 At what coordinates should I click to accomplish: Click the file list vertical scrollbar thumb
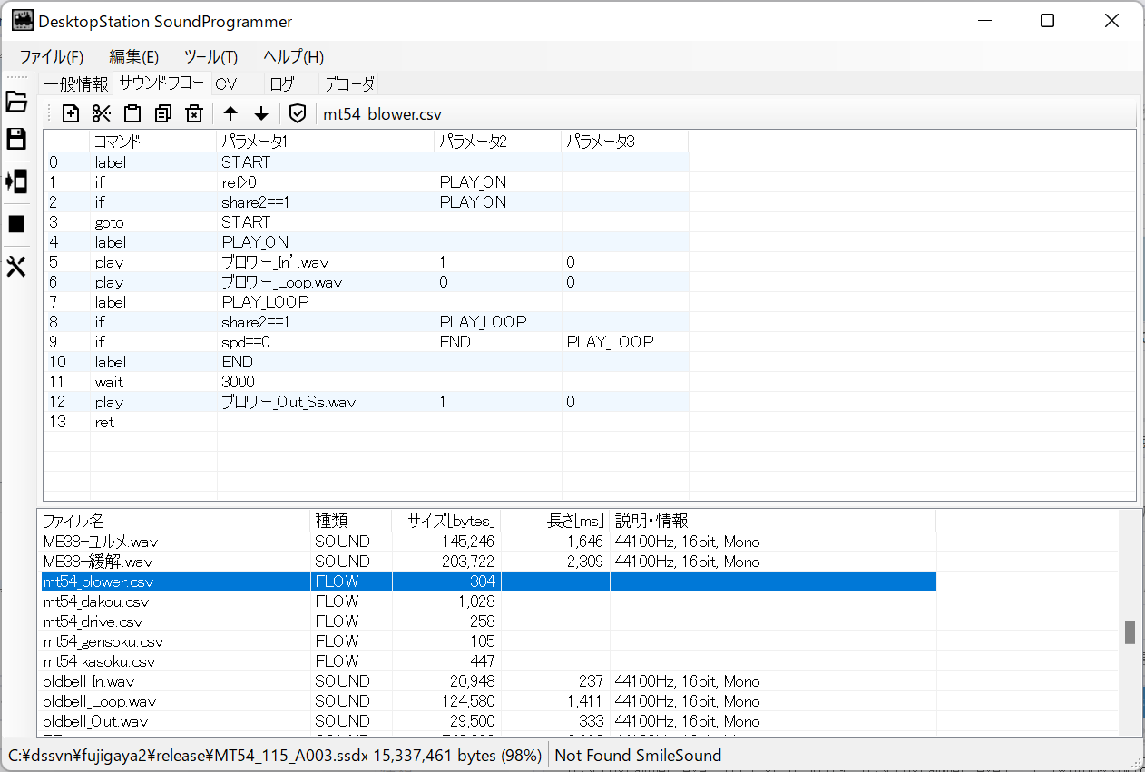pos(1130,632)
